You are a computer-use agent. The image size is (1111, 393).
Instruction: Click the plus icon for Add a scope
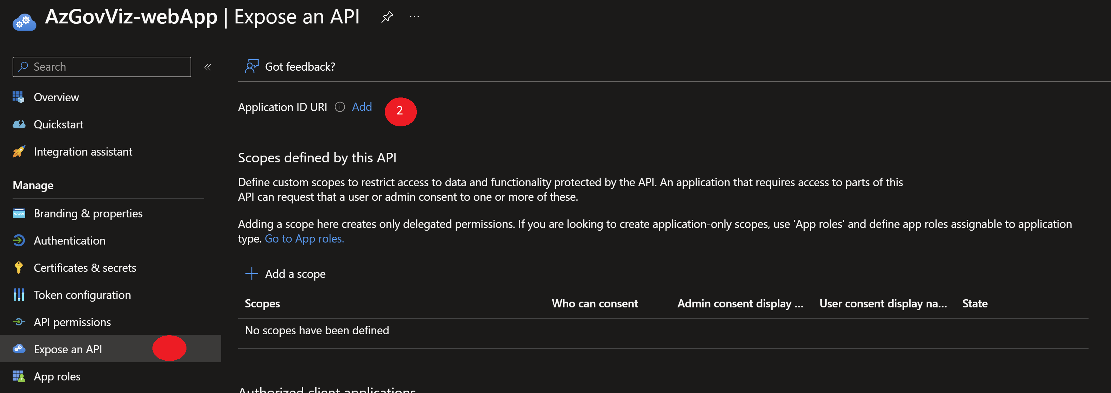click(251, 274)
